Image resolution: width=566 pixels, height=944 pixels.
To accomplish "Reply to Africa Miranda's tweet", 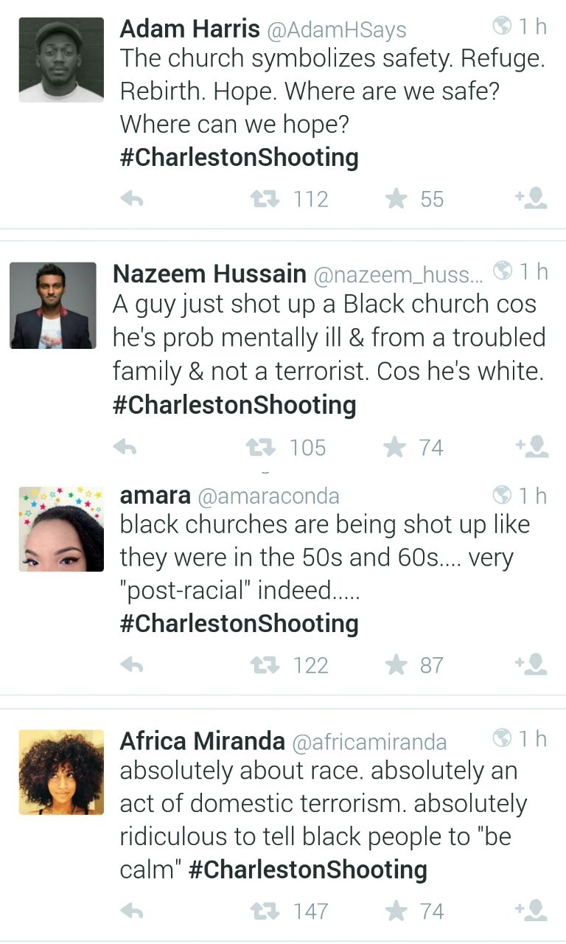I will pyautogui.click(x=131, y=912).
